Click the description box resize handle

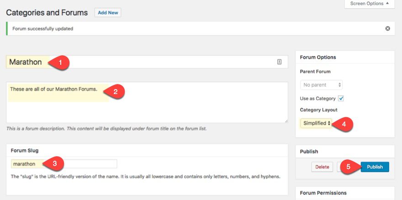click(x=286, y=121)
